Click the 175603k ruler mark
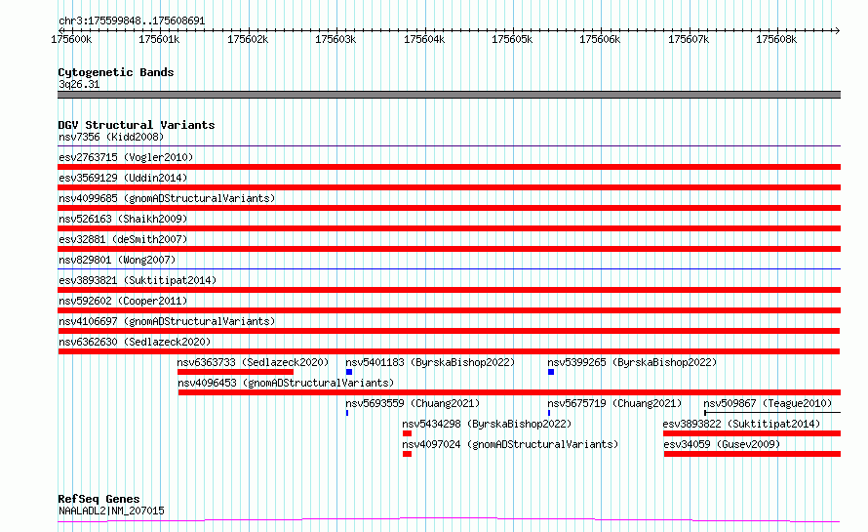Image resolution: width=868 pixels, height=532 pixels. (x=336, y=39)
